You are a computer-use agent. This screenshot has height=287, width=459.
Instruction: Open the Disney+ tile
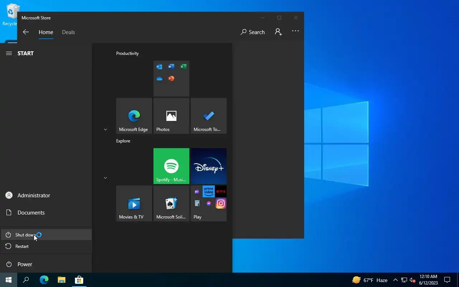[x=209, y=166]
